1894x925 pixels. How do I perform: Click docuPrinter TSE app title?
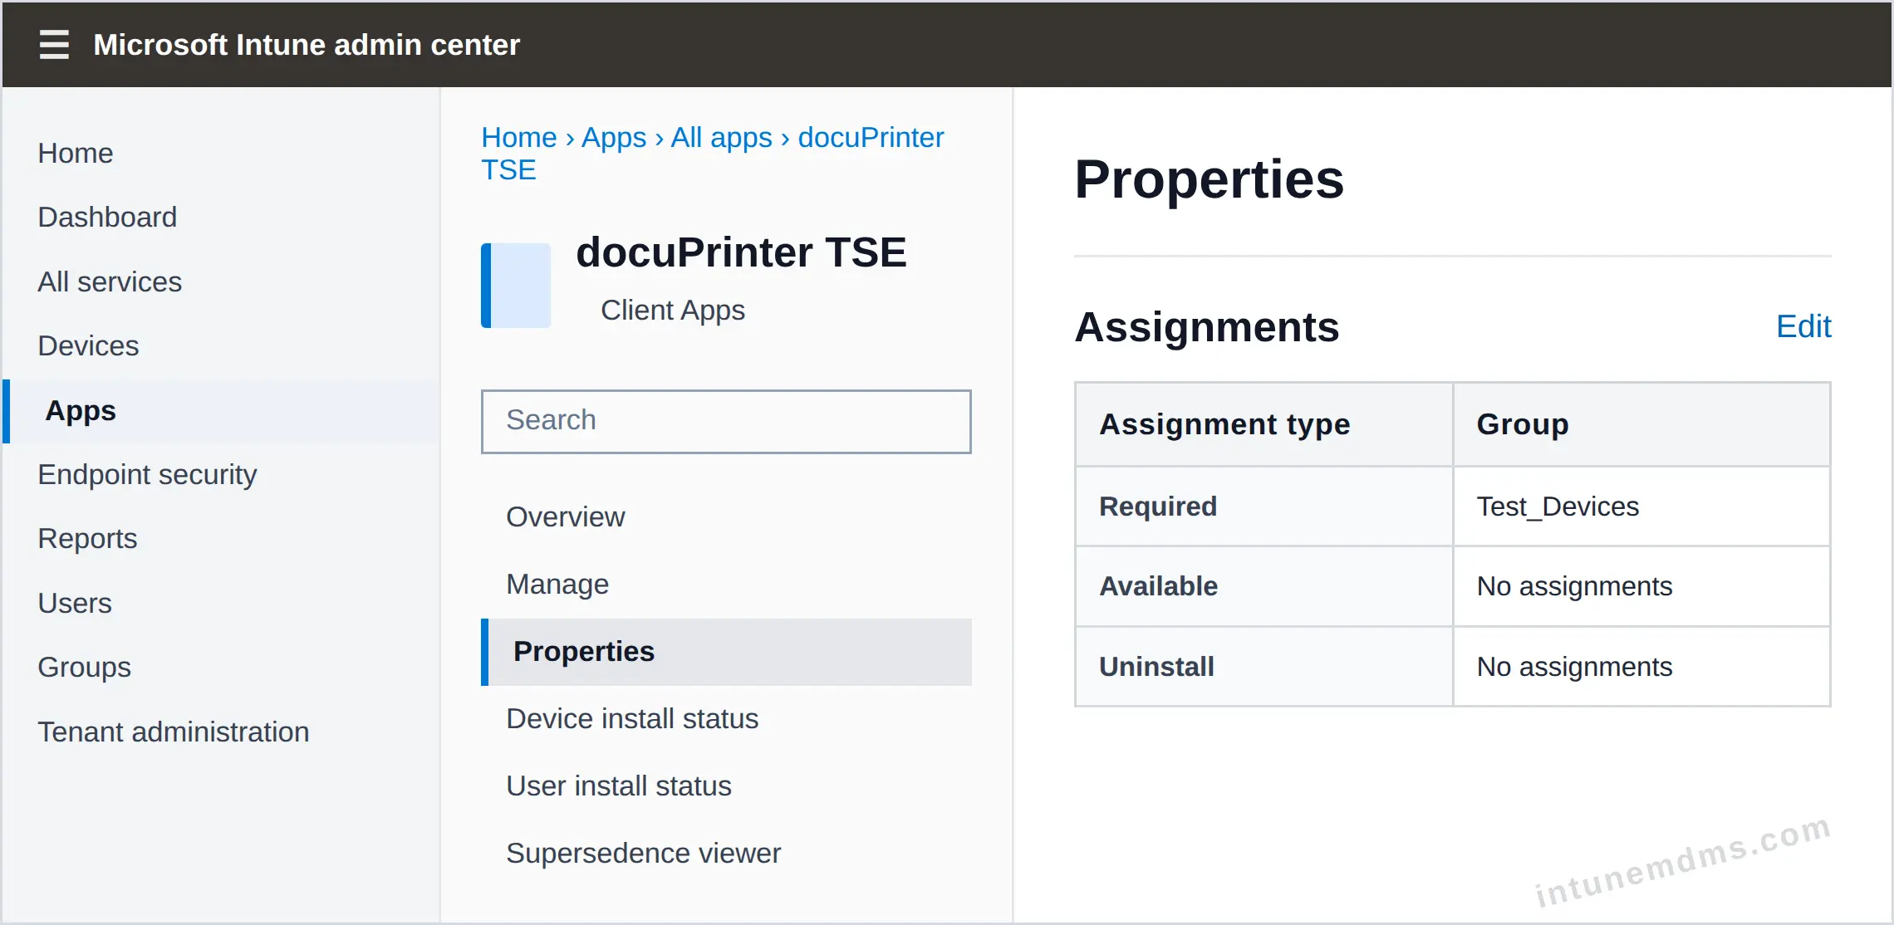[741, 252]
